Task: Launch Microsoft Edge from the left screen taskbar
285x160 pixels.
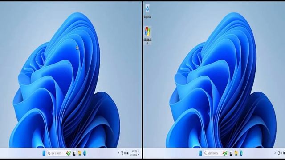Action: click(x=85, y=153)
